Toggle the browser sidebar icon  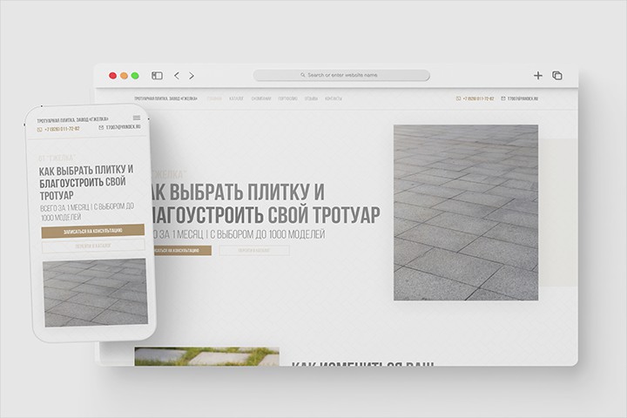(x=157, y=76)
